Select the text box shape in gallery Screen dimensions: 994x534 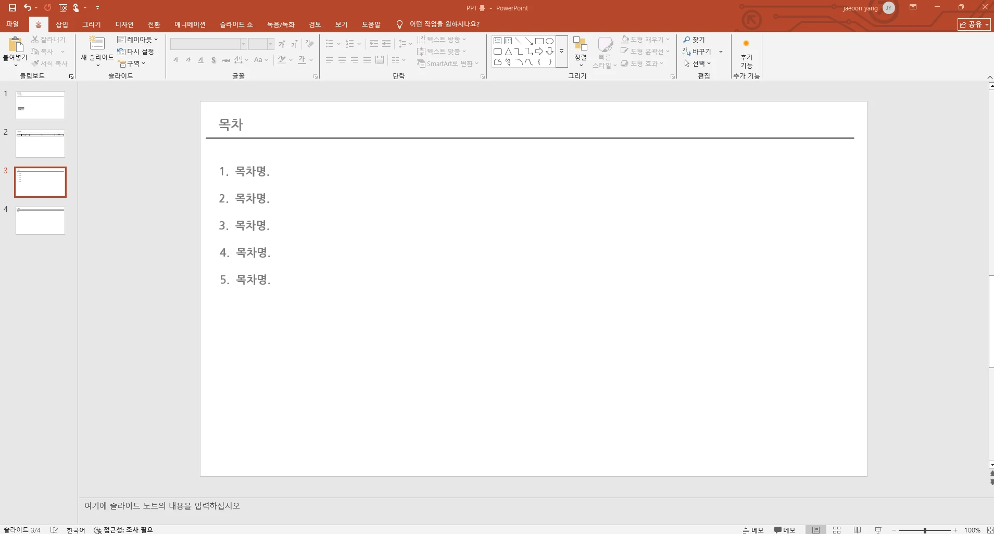pyautogui.click(x=498, y=41)
